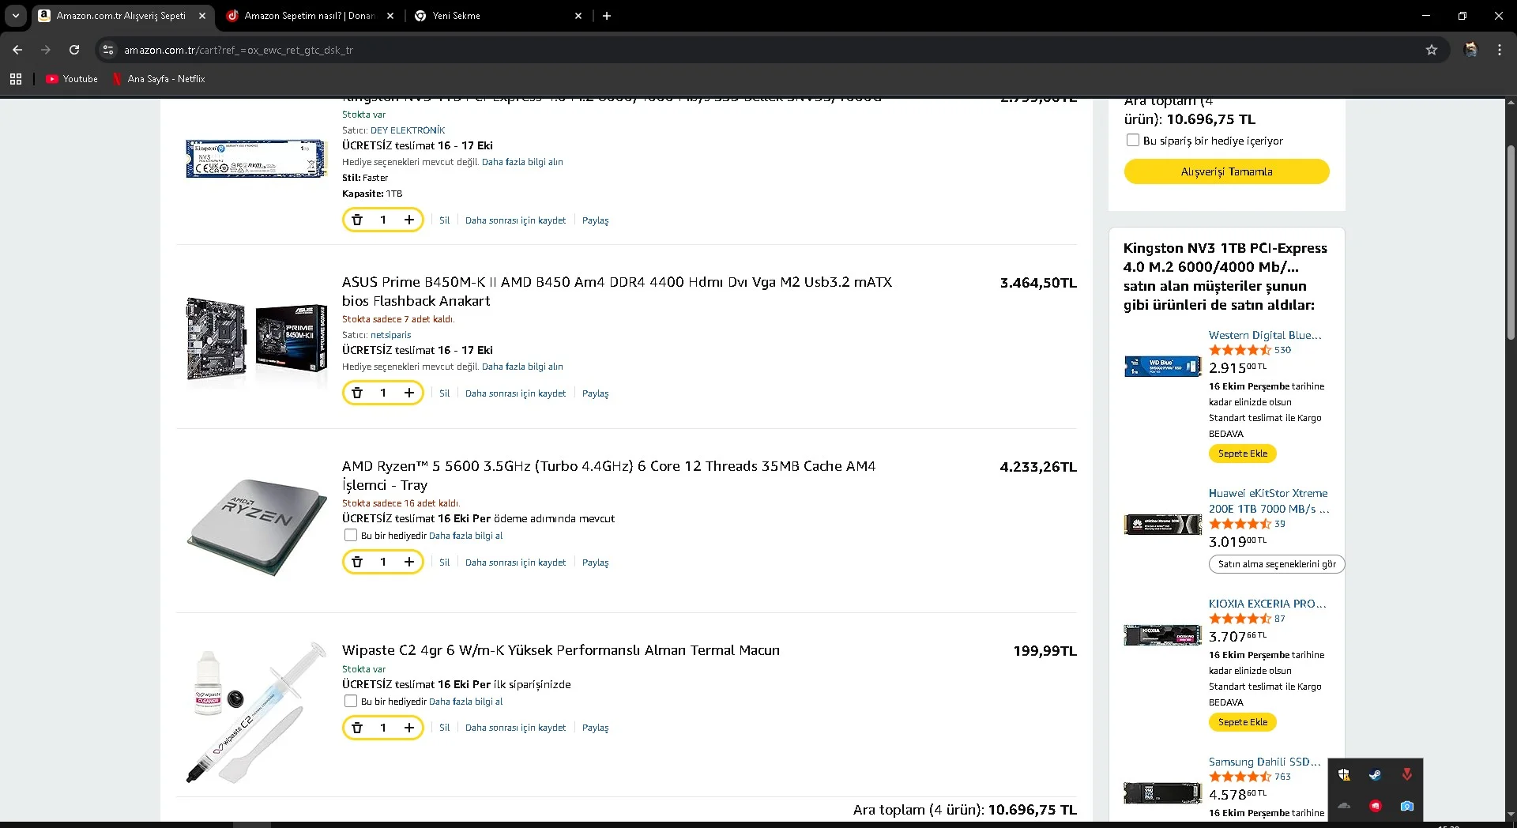
Task: Open the apps grid in the bookmarks bar
Action: pyautogui.click(x=16, y=79)
